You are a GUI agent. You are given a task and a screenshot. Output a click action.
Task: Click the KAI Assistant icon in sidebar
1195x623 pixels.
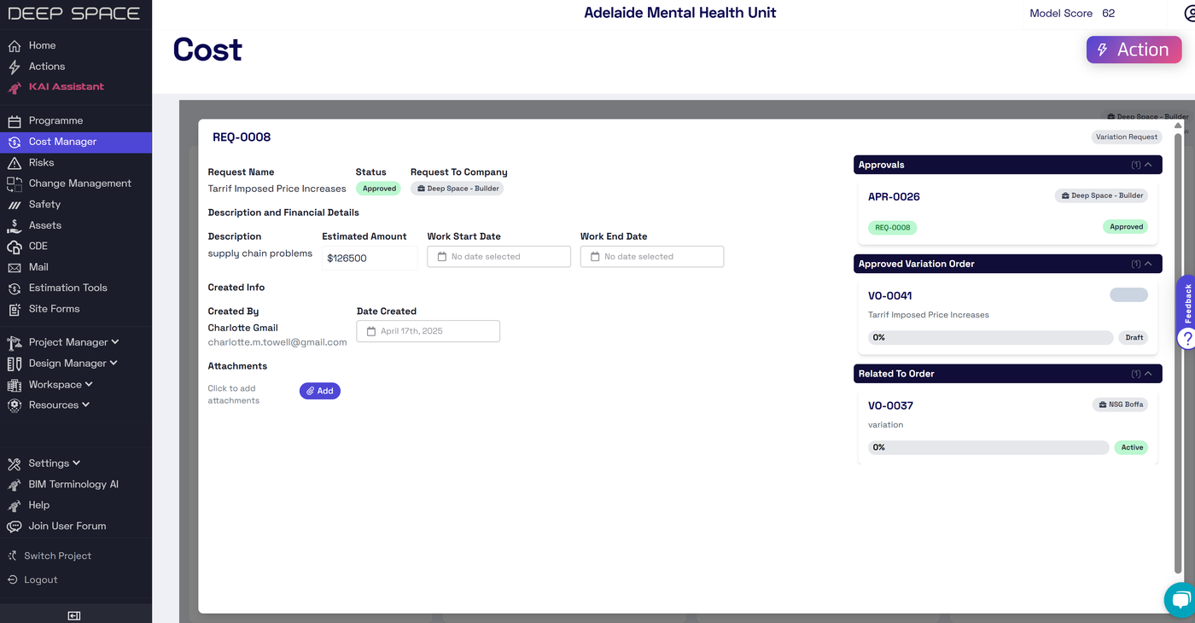click(x=15, y=87)
